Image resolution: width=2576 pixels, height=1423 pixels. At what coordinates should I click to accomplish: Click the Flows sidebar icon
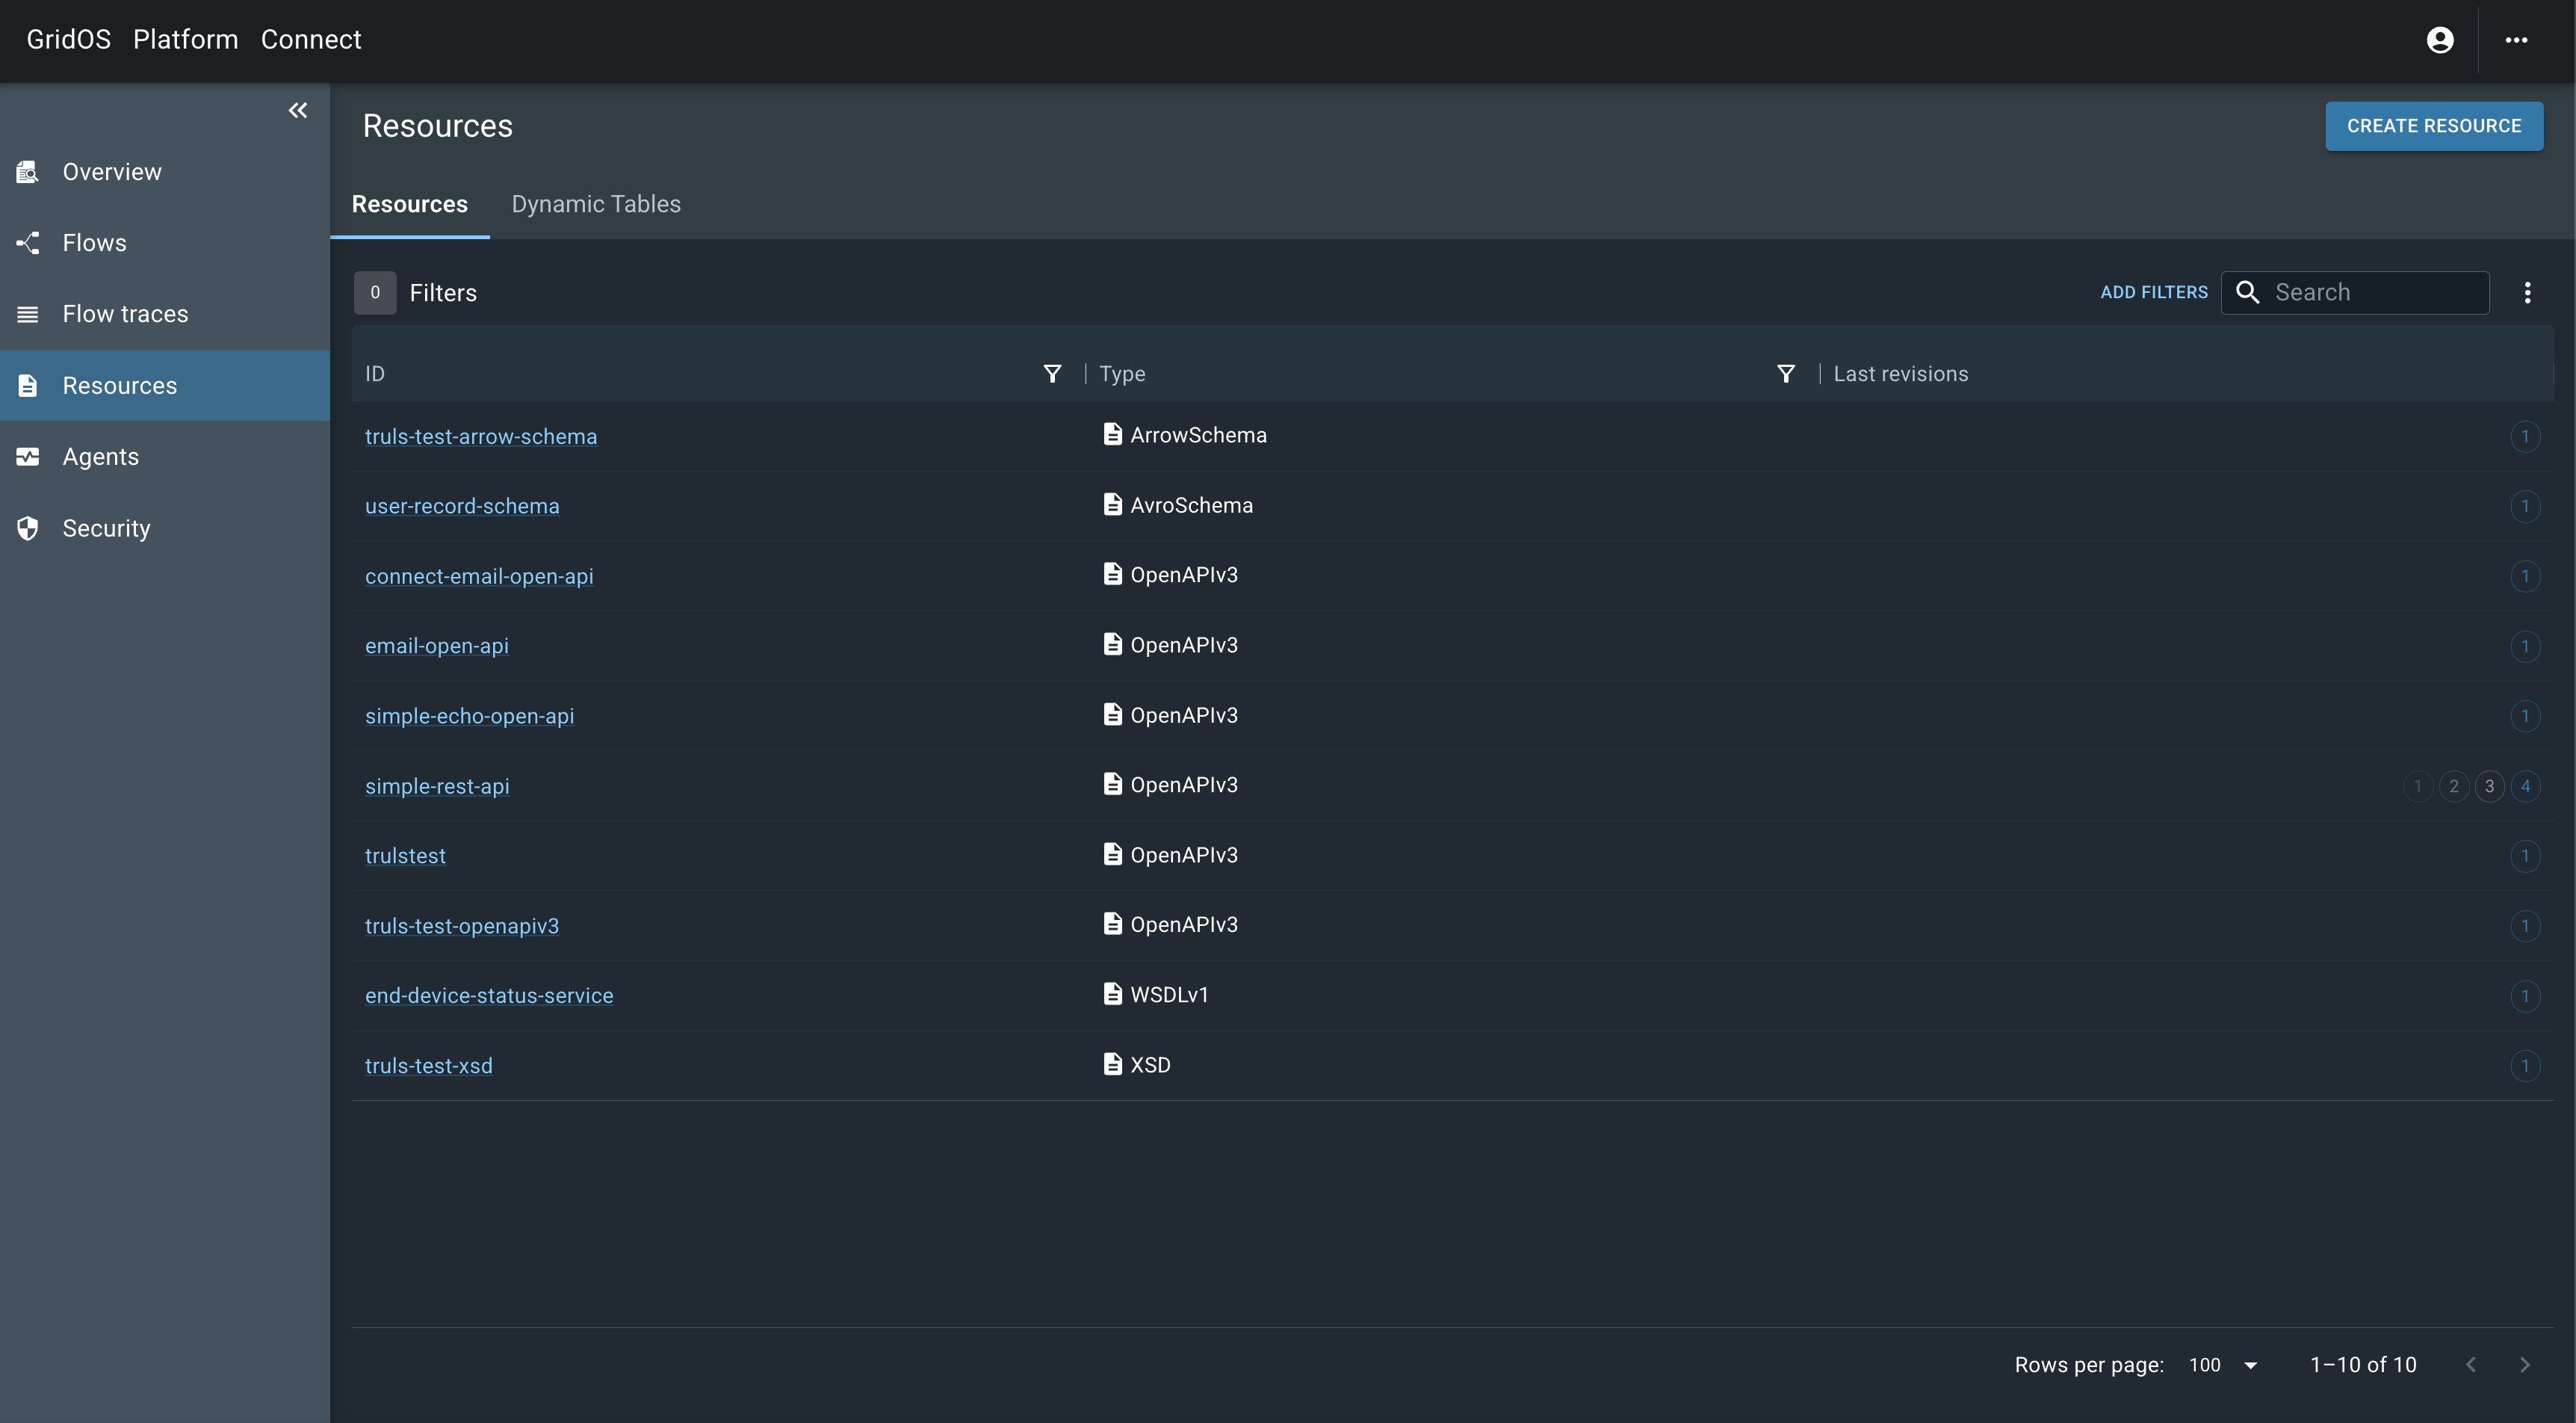click(28, 243)
